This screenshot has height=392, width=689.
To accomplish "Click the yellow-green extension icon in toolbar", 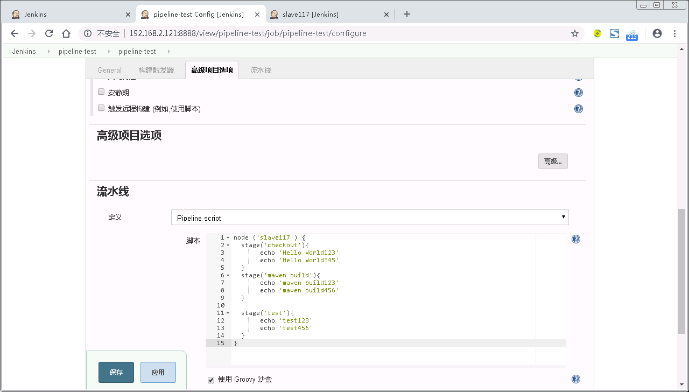I will (597, 33).
